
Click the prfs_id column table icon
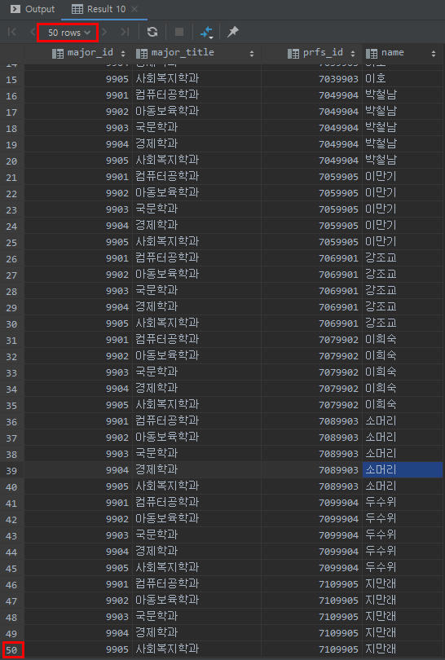[x=293, y=54]
